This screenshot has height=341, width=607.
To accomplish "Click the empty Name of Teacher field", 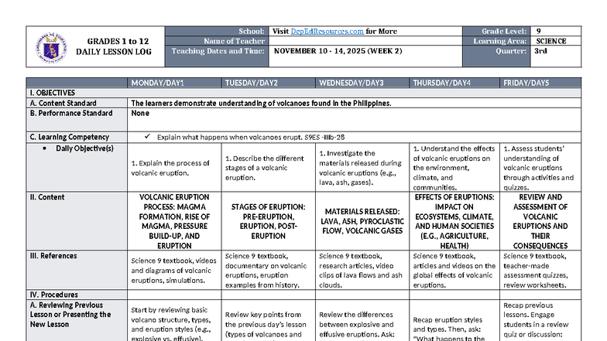I will coord(365,41).
